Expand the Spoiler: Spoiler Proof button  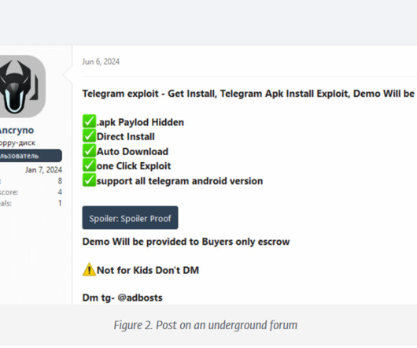point(130,218)
